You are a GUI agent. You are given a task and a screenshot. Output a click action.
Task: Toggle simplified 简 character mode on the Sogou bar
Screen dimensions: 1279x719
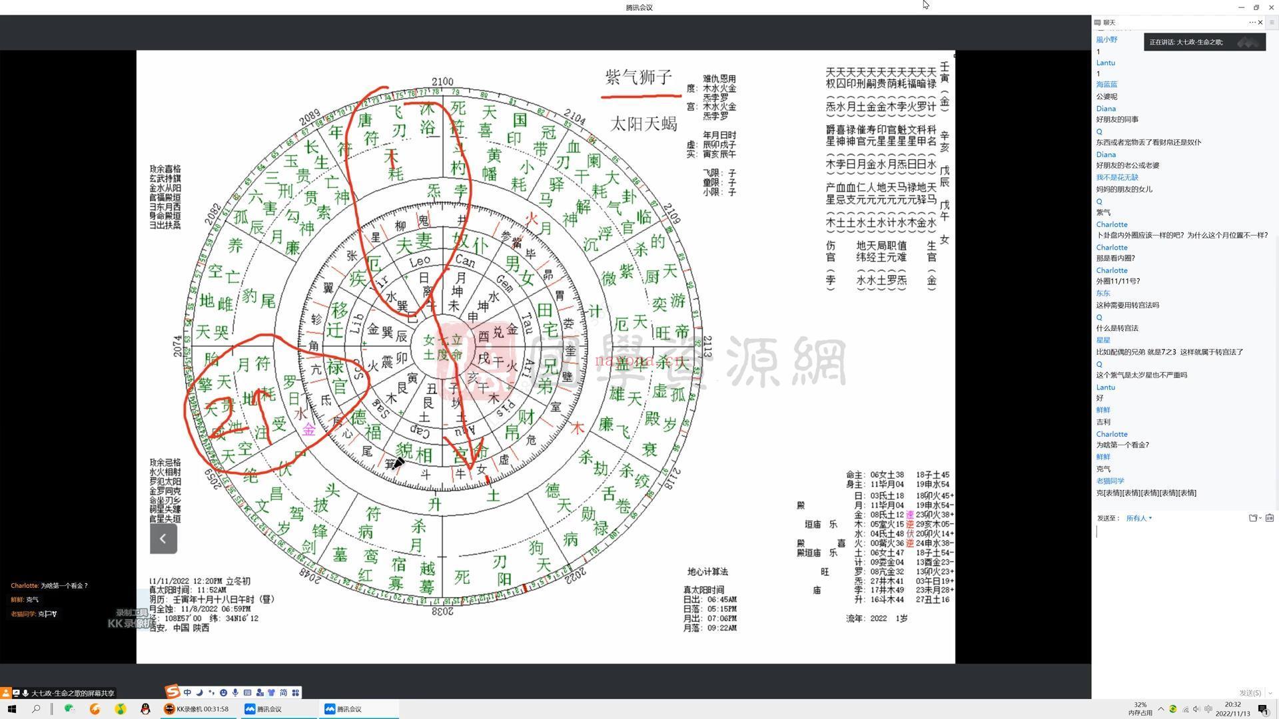pos(283,692)
